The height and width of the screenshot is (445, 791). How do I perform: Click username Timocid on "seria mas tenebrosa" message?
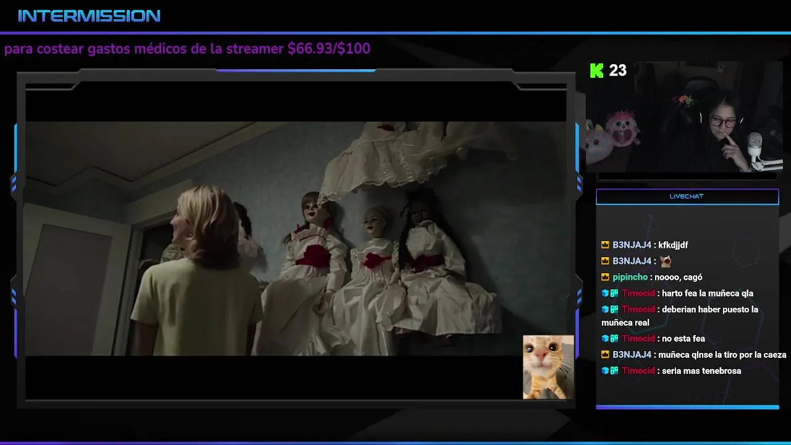point(638,371)
